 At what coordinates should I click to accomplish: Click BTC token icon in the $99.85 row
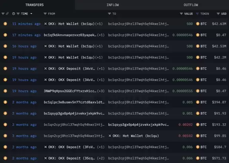[198, 136]
